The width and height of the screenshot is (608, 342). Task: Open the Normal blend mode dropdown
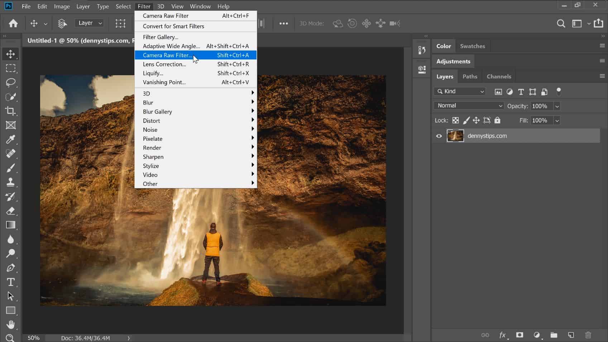469,106
